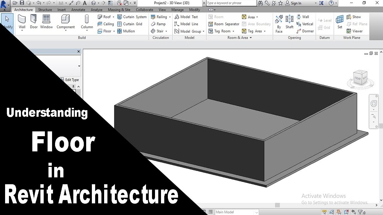Image resolution: width=383 pixels, height=215 pixels.
Task: Select the Wall tool
Action: pyautogui.click(x=22, y=22)
